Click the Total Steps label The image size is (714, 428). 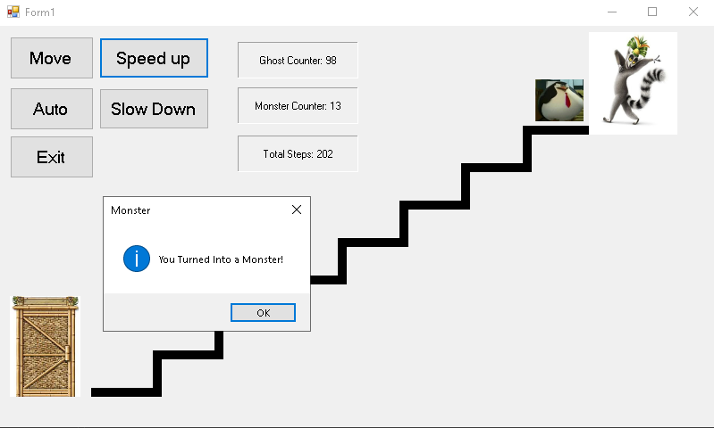click(x=298, y=154)
